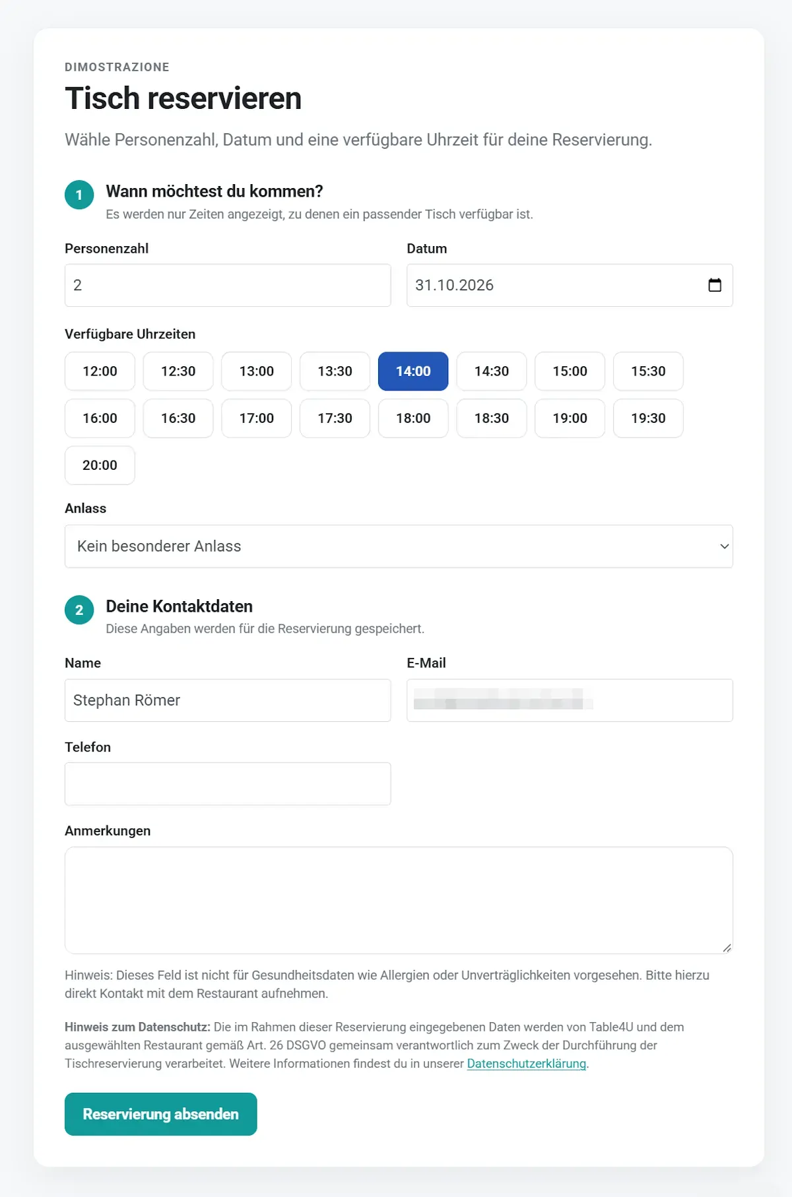This screenshot has height=1197, width=792.
Task: Focus the Personenzahl input field
Action: click(228, 285)
